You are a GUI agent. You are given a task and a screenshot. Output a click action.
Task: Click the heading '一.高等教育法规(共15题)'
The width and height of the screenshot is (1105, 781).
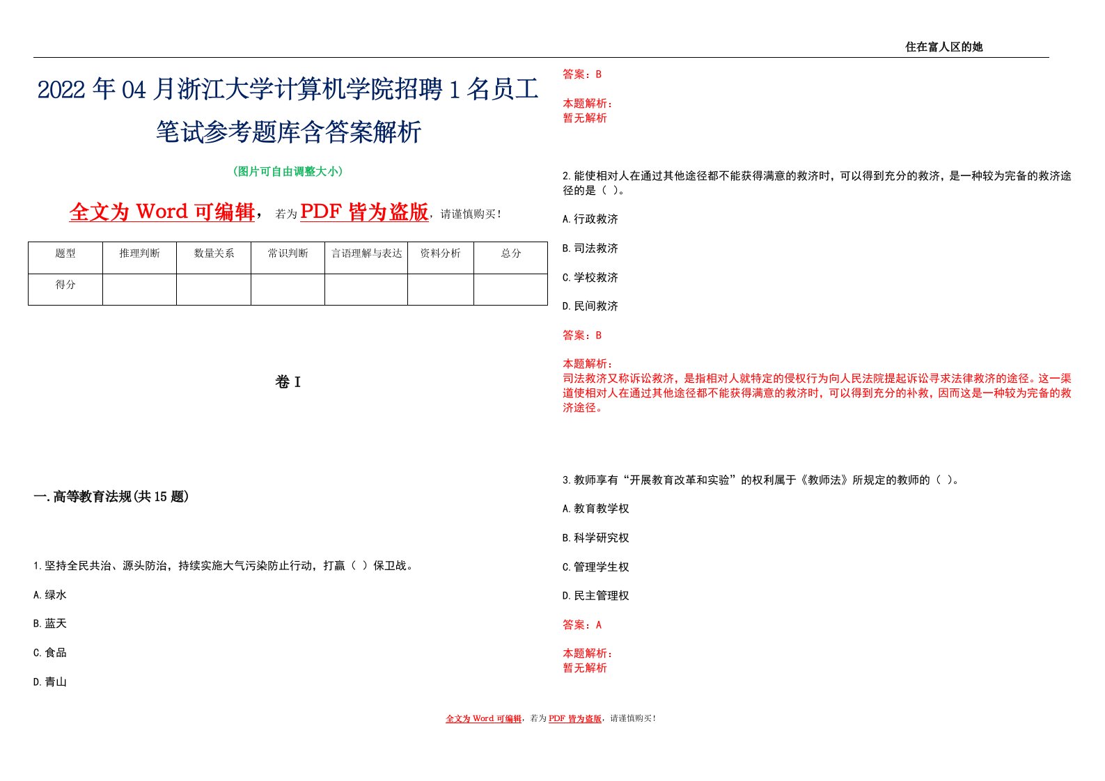click(x=111, y=496)
